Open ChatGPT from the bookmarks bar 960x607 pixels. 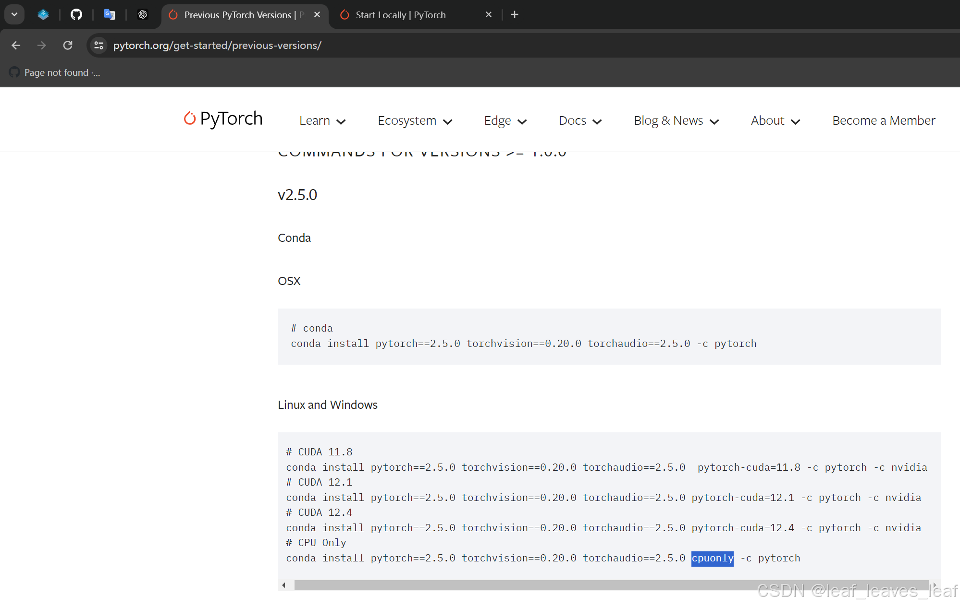pyautogui.click(x=143, y=14)
